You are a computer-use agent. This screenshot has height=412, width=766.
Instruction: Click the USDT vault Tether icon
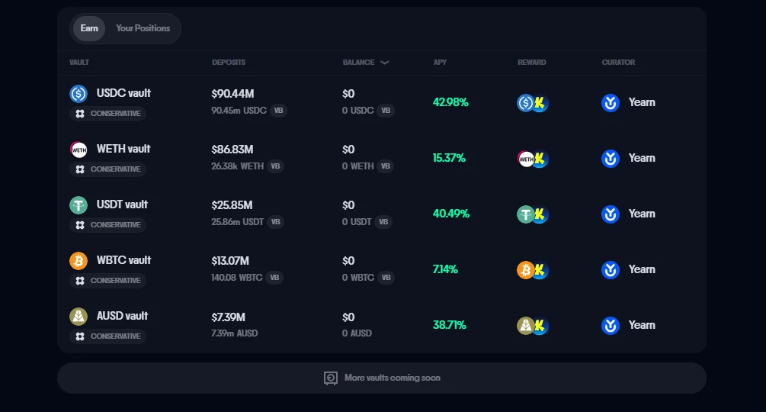[79, 205]
